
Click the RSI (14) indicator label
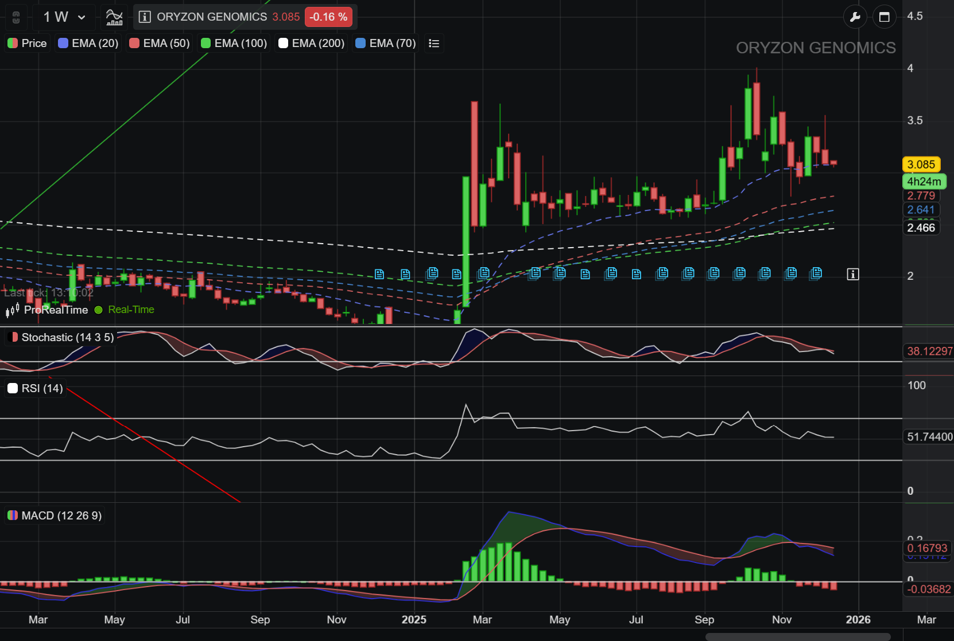pos(36,389)
